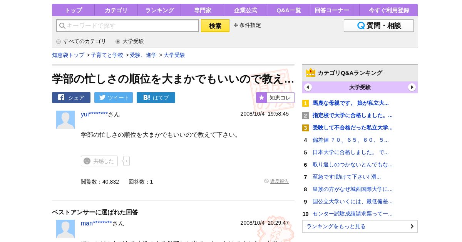
Task: Open ranking 2 指定校で大学に合格 link
Action: click(353, 115)
